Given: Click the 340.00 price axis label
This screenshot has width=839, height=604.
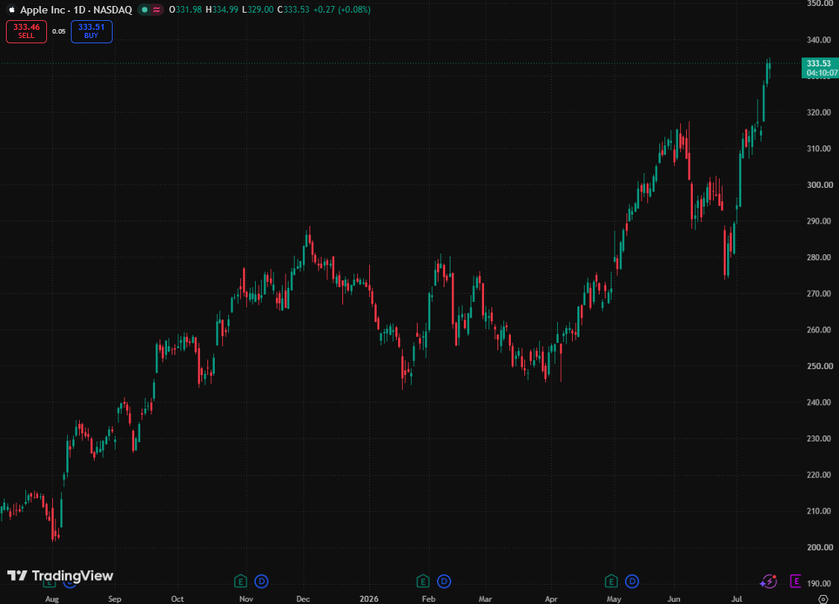Looking at the screenshot, I should pyautogui.click(x=819, y=40).
